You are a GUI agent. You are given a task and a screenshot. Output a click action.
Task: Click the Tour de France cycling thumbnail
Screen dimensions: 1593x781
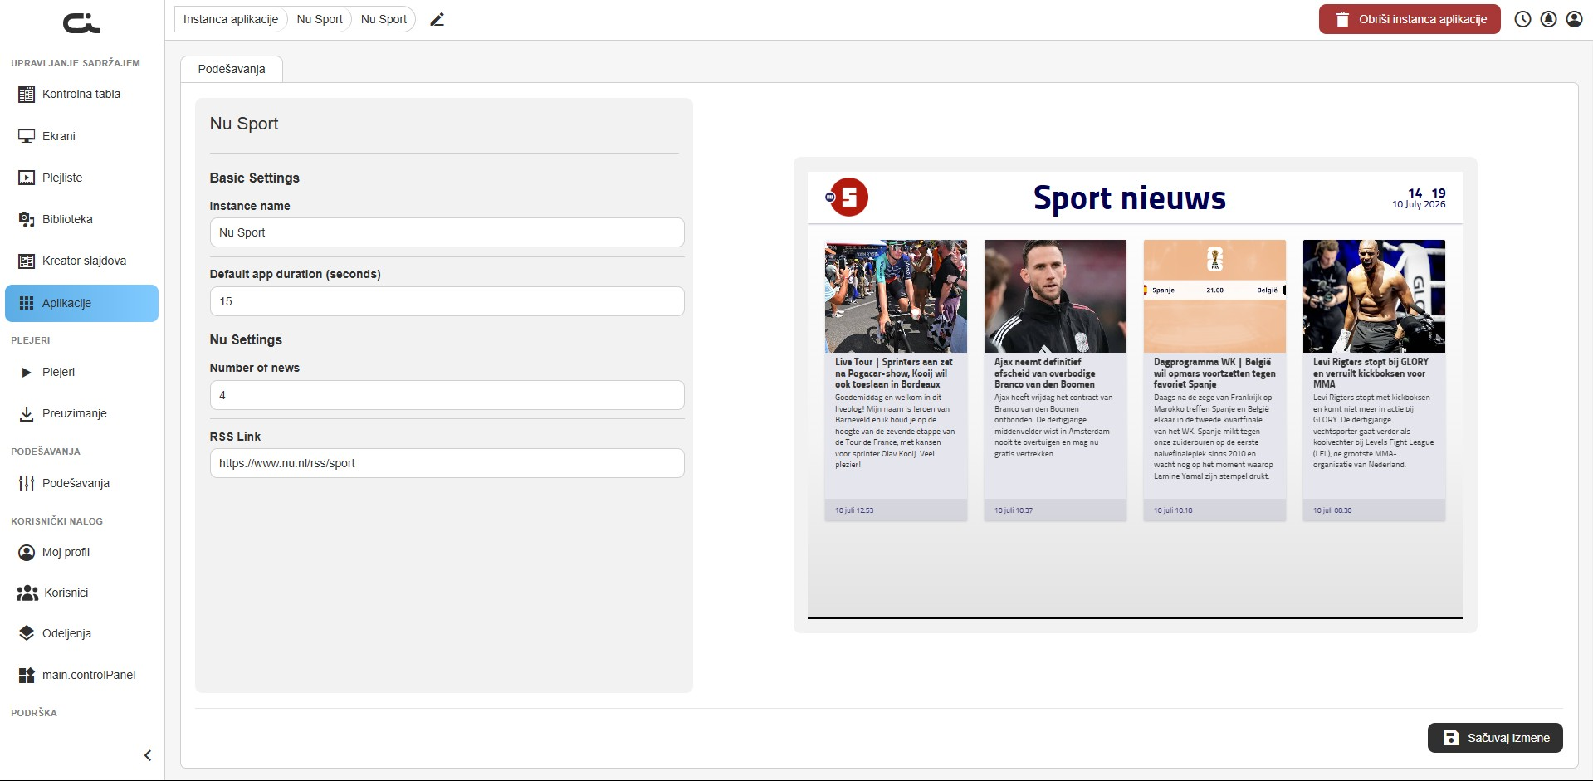[896, 296]
